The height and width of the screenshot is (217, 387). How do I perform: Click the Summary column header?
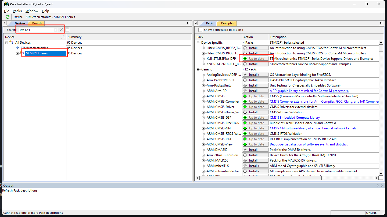[x=129, y=37]
